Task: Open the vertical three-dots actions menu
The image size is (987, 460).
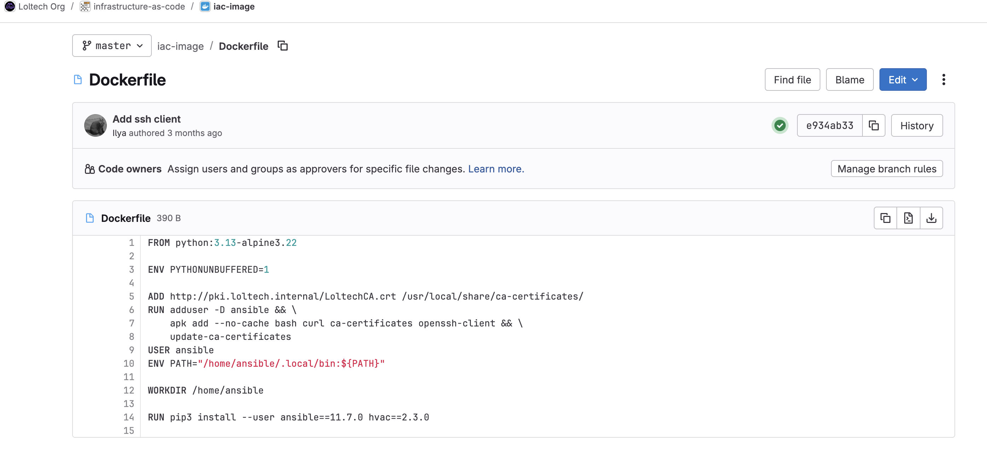Action: point(943,79)
